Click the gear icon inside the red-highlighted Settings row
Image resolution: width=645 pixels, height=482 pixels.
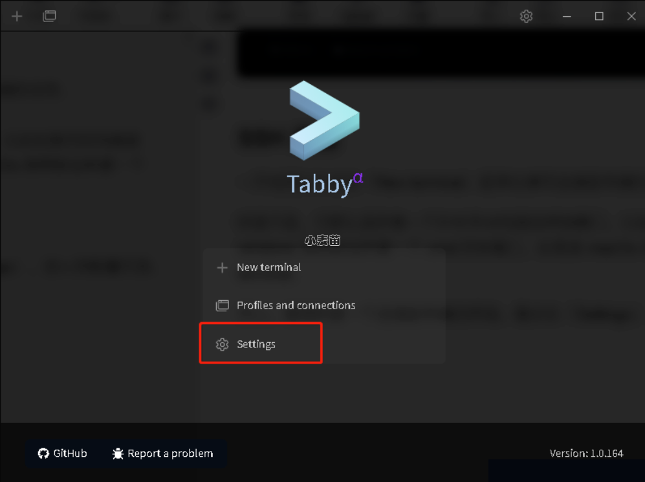click(x=222, y=344)
